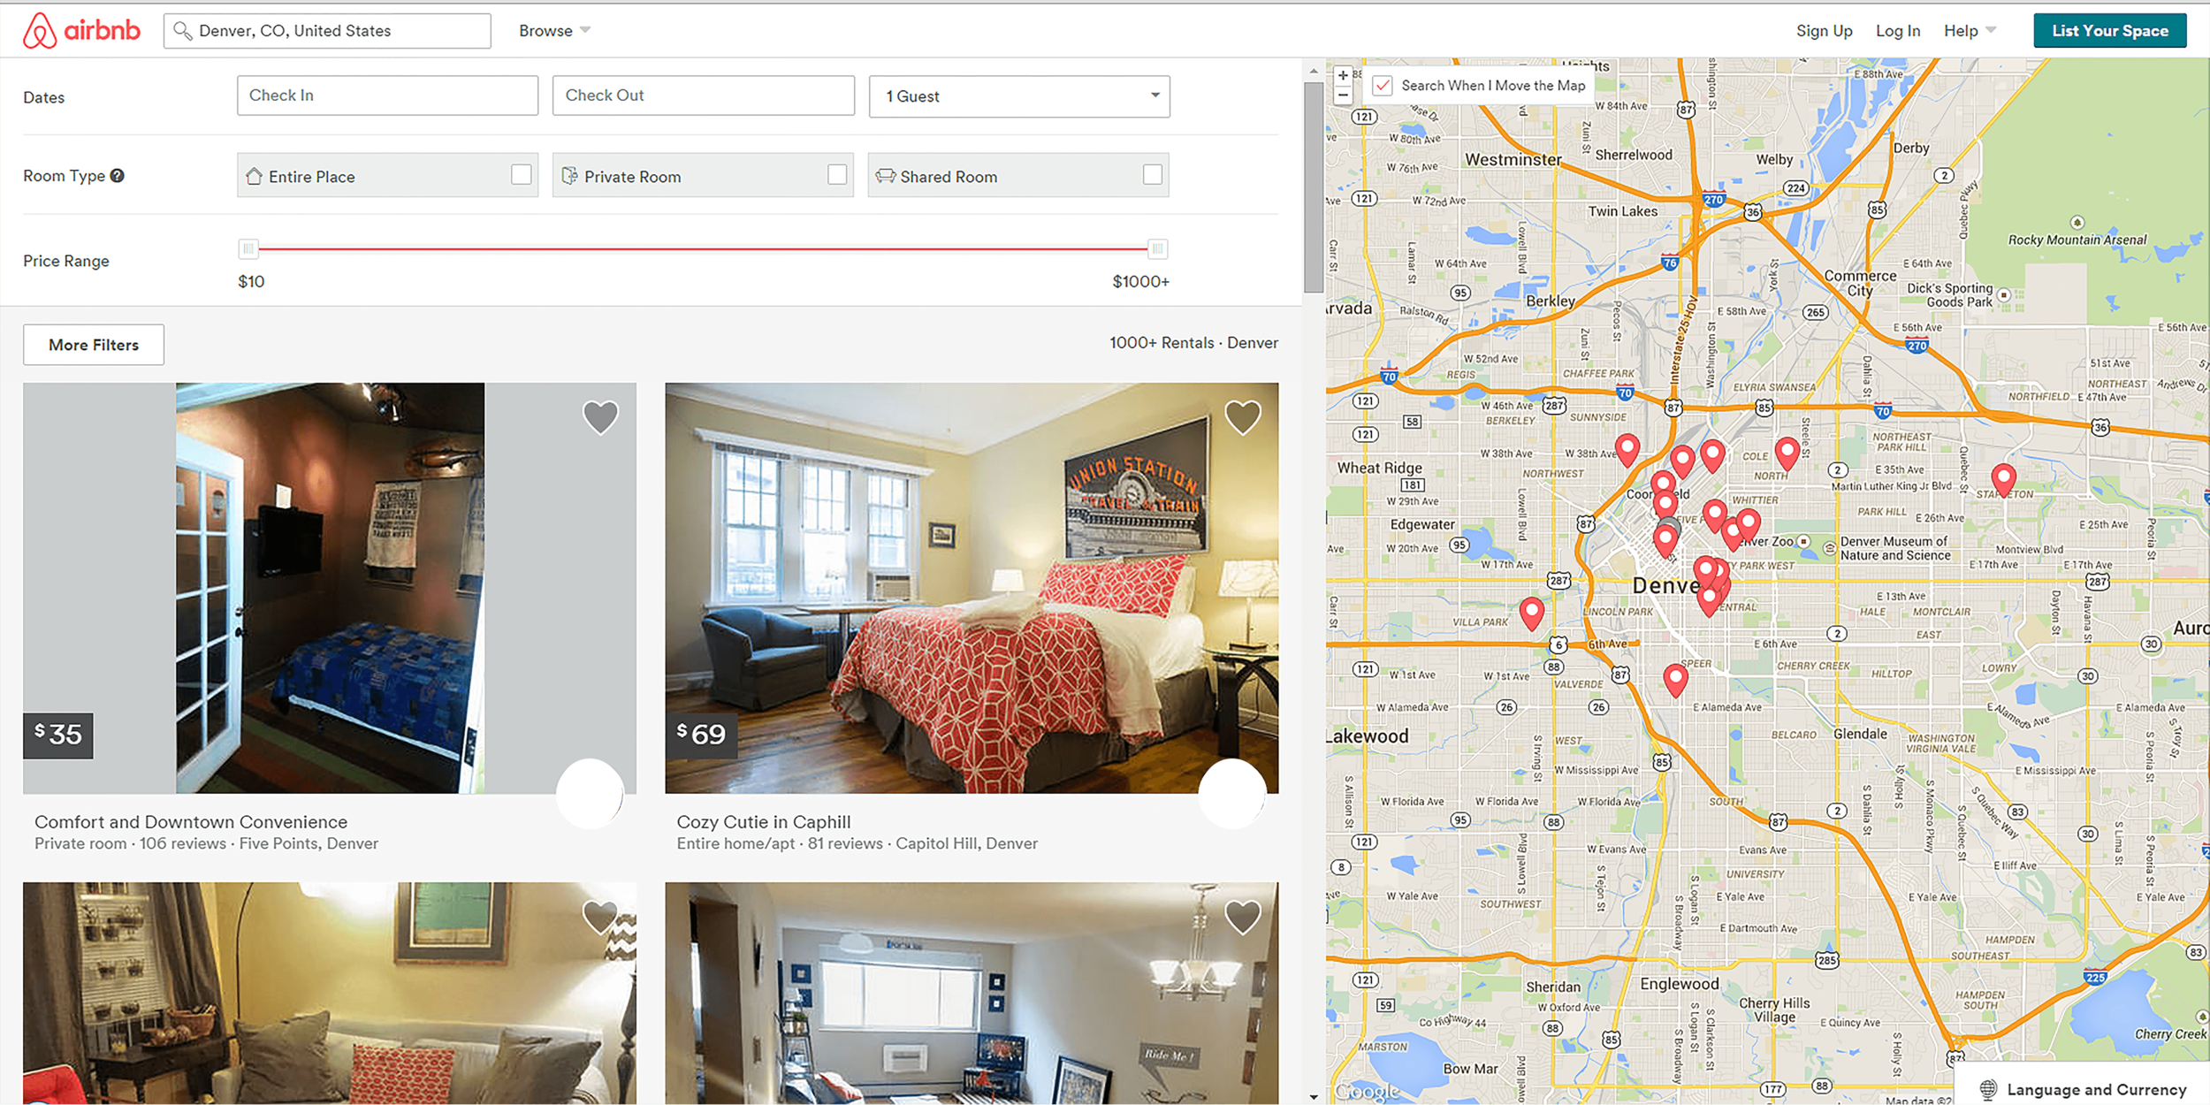Click Log In in the header

[1898, 31]
